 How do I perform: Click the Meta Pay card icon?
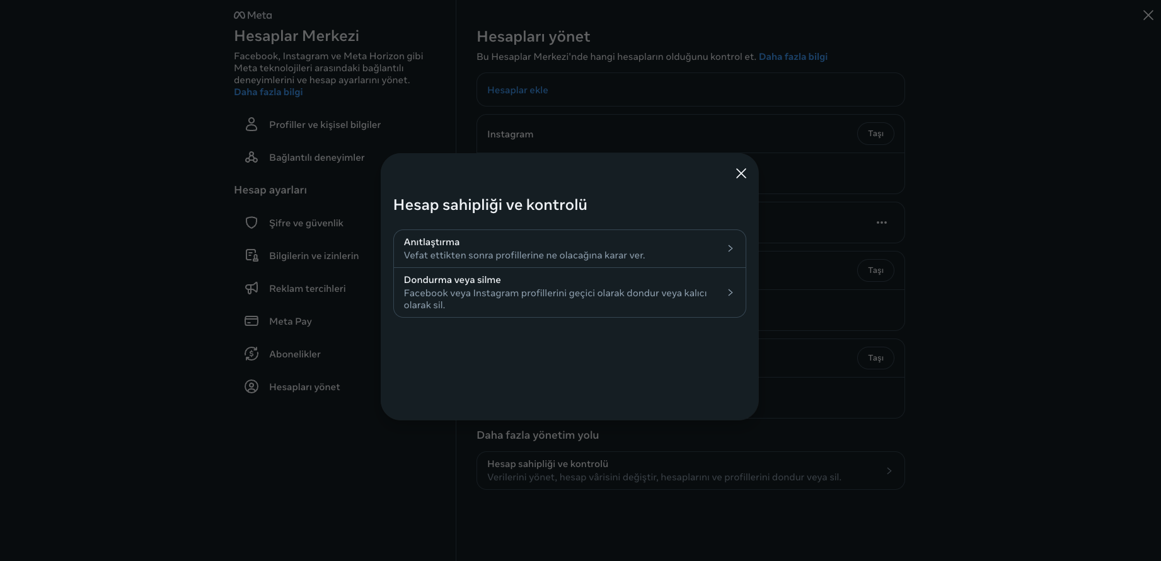pyautogui.click(x=251, y=321)
